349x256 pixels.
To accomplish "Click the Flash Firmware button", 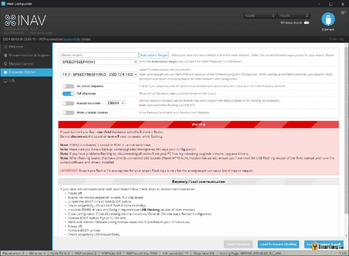I will (x=238, y=244).
